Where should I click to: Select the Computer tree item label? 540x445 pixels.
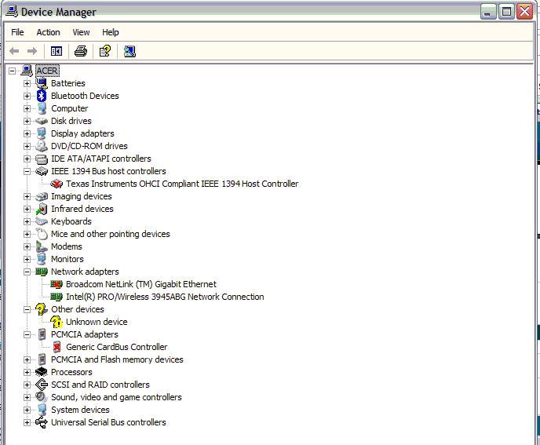click(70, 108)
